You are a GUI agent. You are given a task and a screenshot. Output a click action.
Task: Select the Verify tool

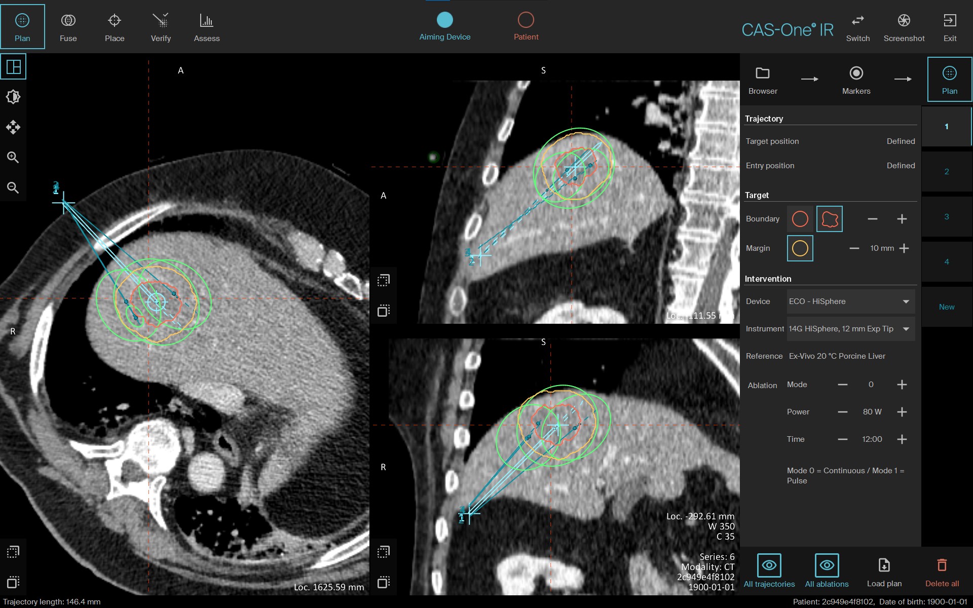(x=161, y=26)
